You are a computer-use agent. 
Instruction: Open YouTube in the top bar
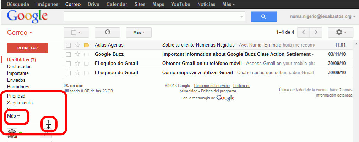coord(181,4)
